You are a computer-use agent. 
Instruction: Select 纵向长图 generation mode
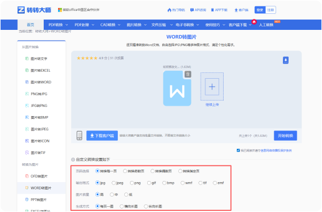coord(146,206)
